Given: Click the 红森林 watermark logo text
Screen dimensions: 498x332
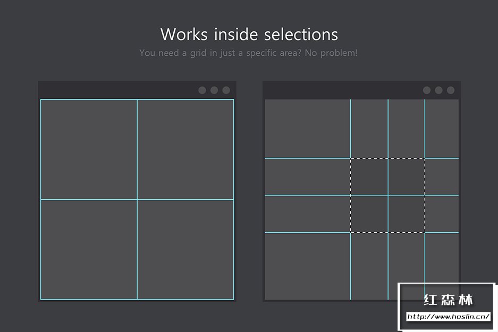Looking at the screenshot, I should [448, 300].
